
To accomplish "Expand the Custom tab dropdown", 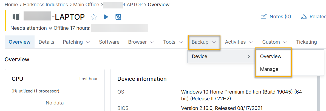I will click(274, 42).
